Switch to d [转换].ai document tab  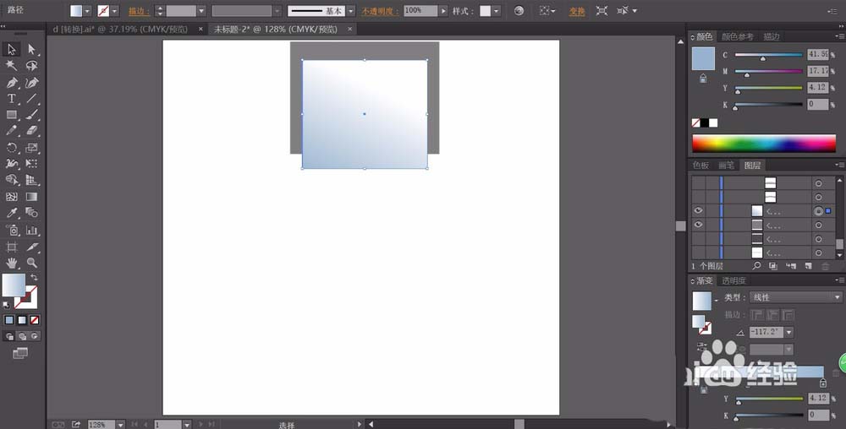pos(120,29)
